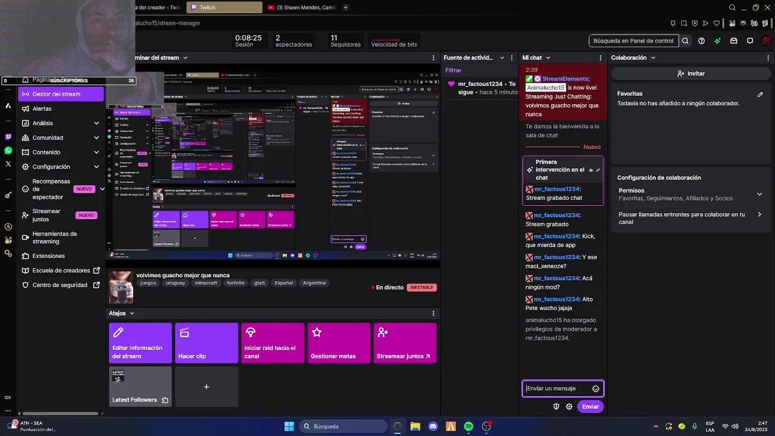Click the Twitch icon in browser sidebar
This screenshot has height=436, width=775.
coord(8,137)
